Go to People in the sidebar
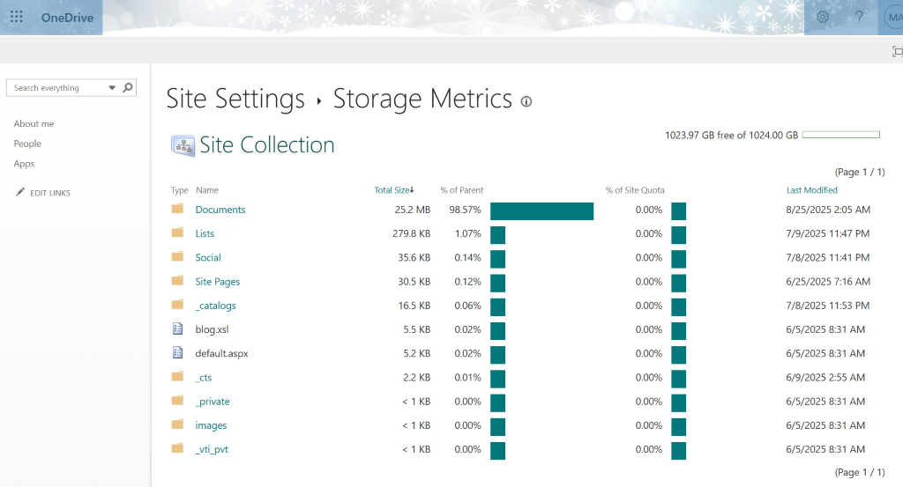This screenshot has height=487, width=903. click(x=27, y=144)
